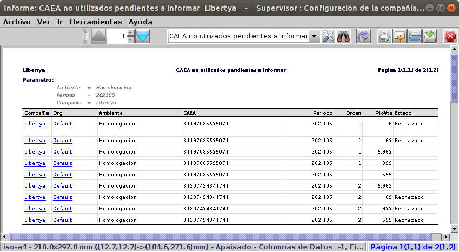Image resolution: width=459 pixels, height=252 pixels.
Task: Open search with the binoculars icon
Action: pyautogui.click(x=343, y=36)
